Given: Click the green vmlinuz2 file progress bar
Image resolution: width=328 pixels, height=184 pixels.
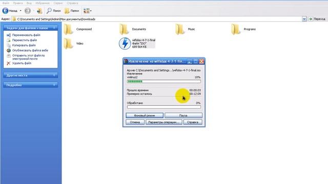Looking at the screenshot, I should click(164, 81).
